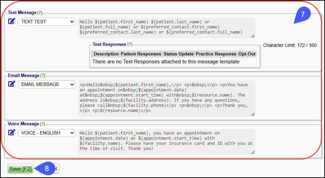Grab the resize handle of voice message box
Screen dimensions: 325x178
[x=253, y=152]
